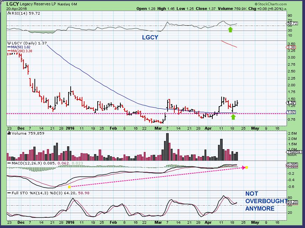This screenshot has height=228, width=305.
Task: Click the Feb label on price panel date axis
Action: coord(113,129)
